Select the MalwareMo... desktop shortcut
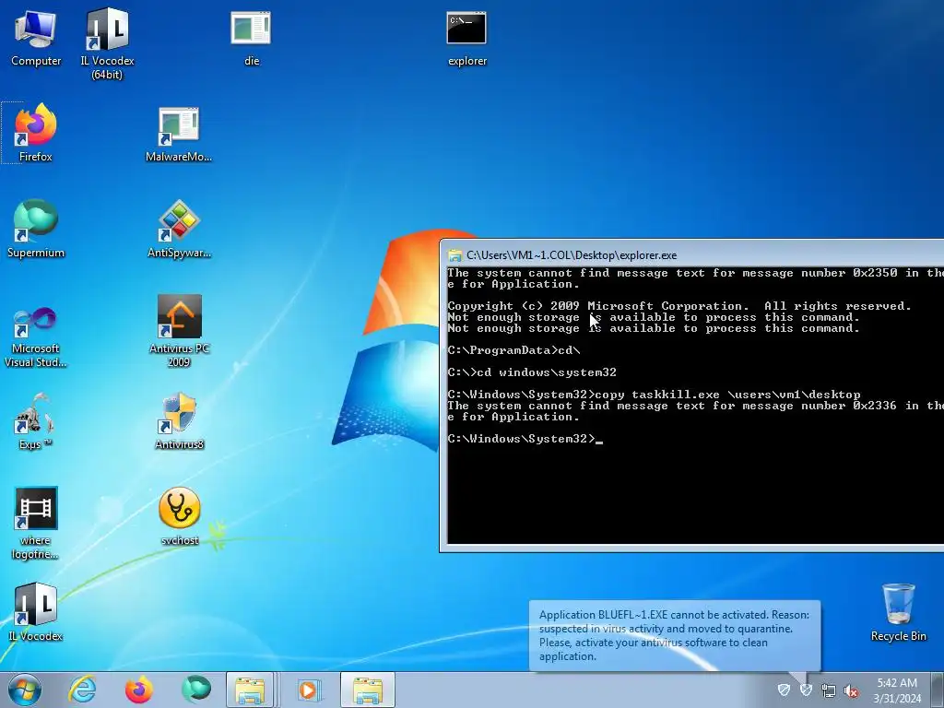The image size is (944, 708). coord(179,134)
